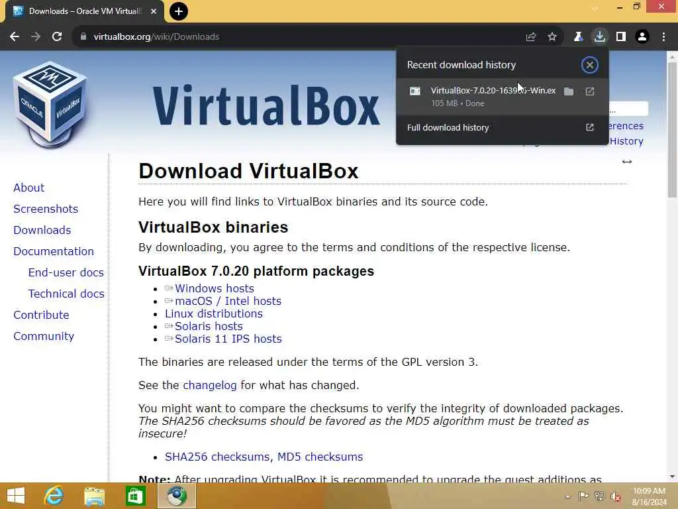Toggle the downloads toolbar icon
The image size is (678, 509).
(x=599, y=37)
